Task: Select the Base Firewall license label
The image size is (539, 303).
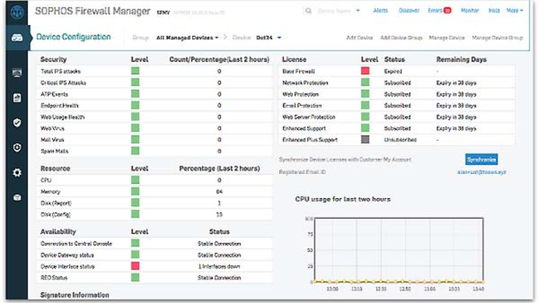Action: [x=299, y=71]
